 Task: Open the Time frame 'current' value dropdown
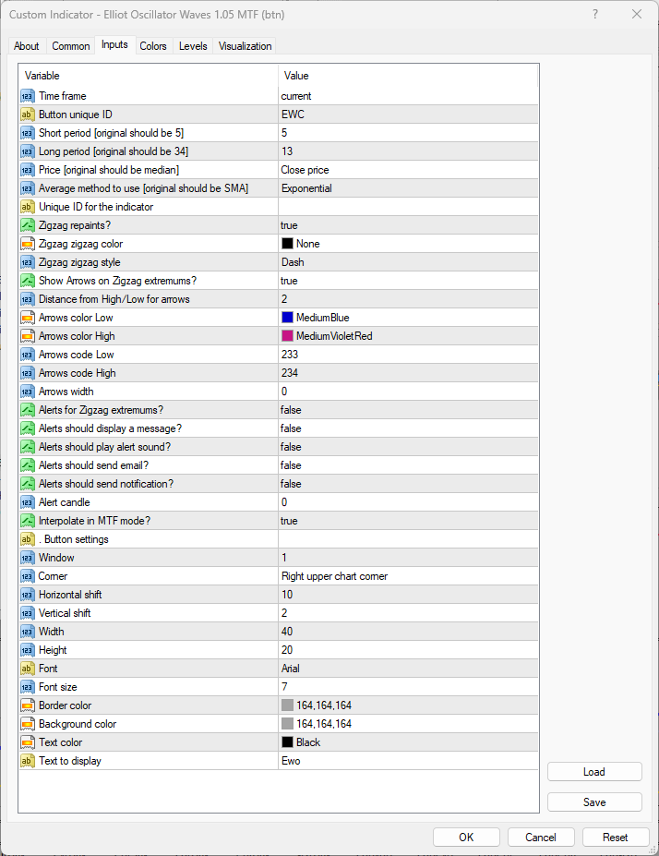[x=408, y=96]
